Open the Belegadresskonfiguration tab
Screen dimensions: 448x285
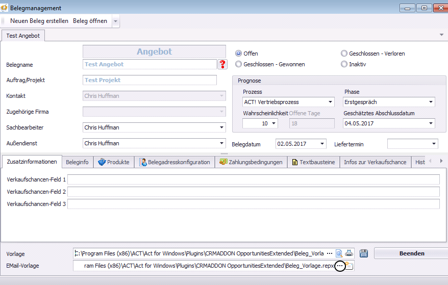[x=175, y=162]
